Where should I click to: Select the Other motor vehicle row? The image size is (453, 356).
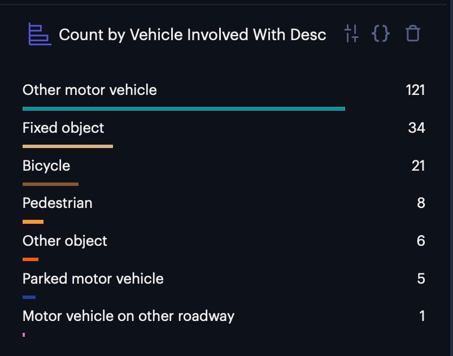click(224, 96)
